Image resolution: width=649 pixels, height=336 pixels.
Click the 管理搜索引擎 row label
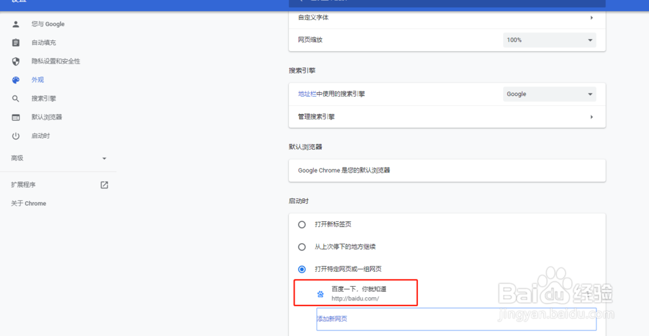pyautogui.click(x=316, y=117)
